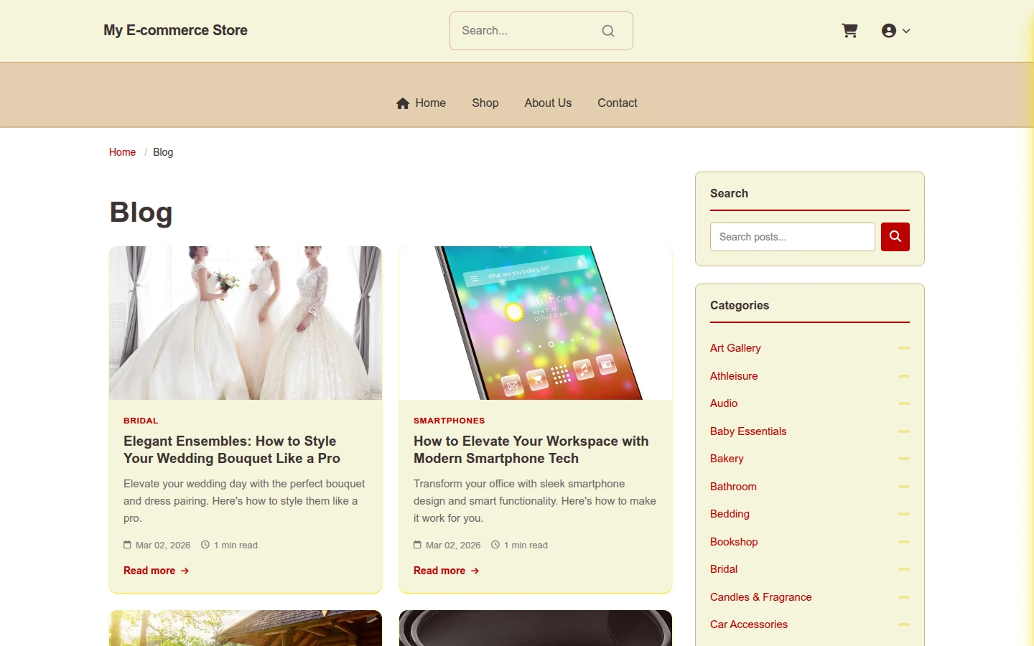Open the shopping cart icon
Viewport: 1034px width, 646px height.
point(849,31)
